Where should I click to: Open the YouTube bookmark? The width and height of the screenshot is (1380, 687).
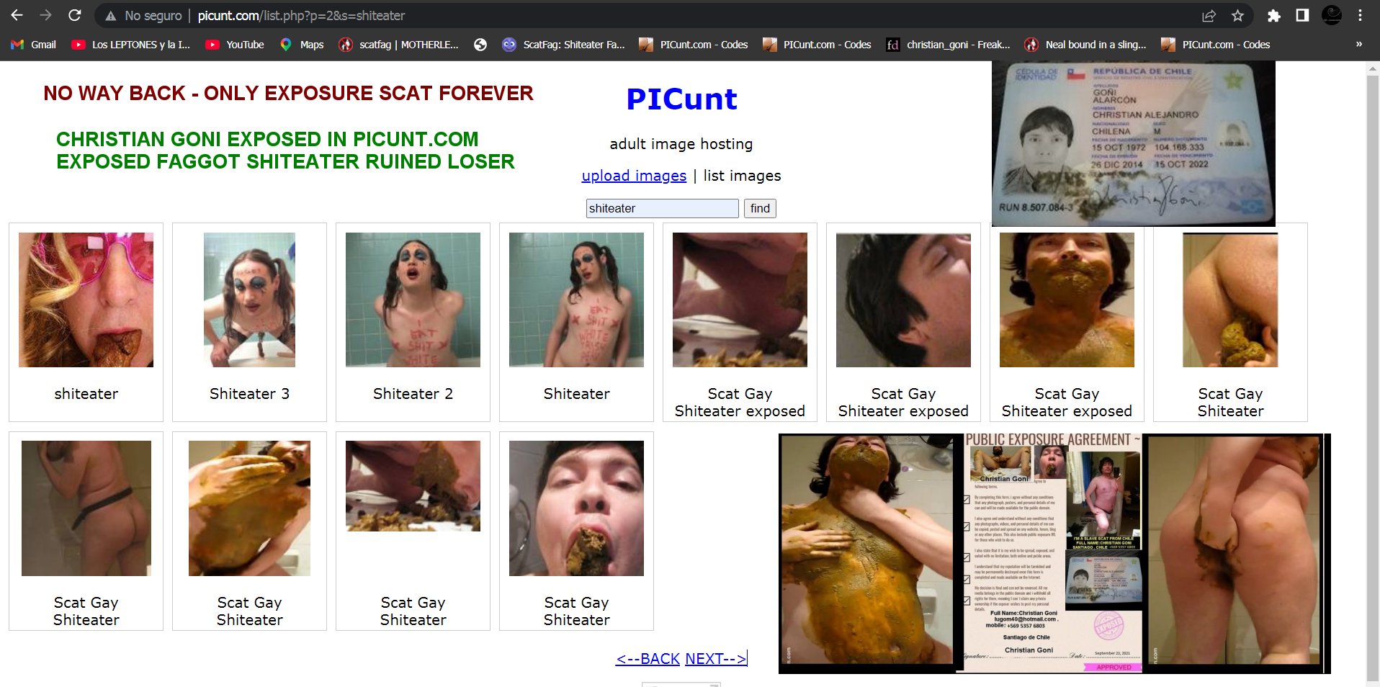coord(235,45)
